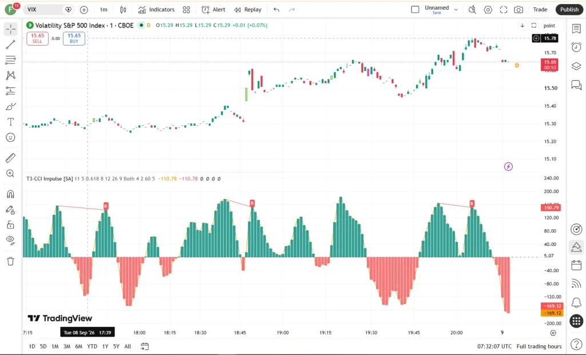The image size is (586, 355).
Task: Click the VIX symbol search field
Action: [x=44, y=10]
